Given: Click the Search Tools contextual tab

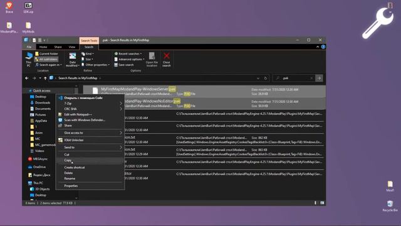Looking at the screenshot, I should coord(89,40).
